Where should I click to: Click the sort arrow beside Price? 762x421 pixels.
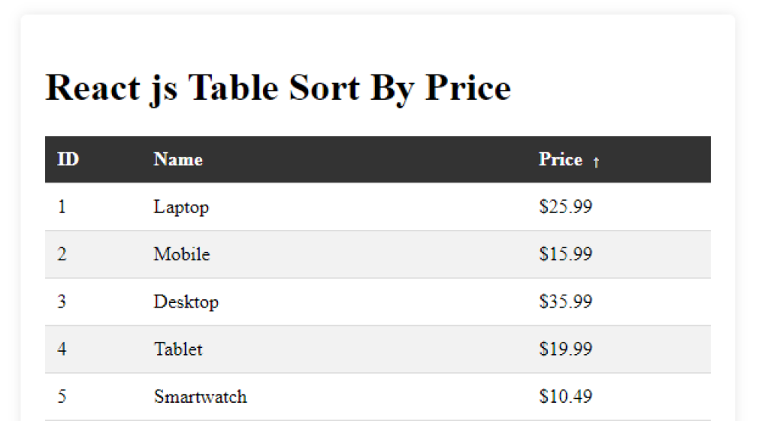click(596, 161)
